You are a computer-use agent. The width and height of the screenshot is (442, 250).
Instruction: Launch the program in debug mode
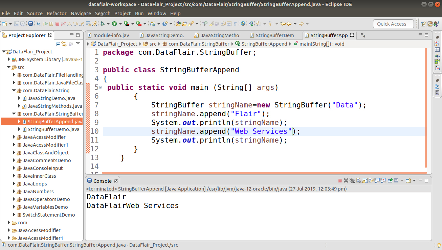click(103, 24)
